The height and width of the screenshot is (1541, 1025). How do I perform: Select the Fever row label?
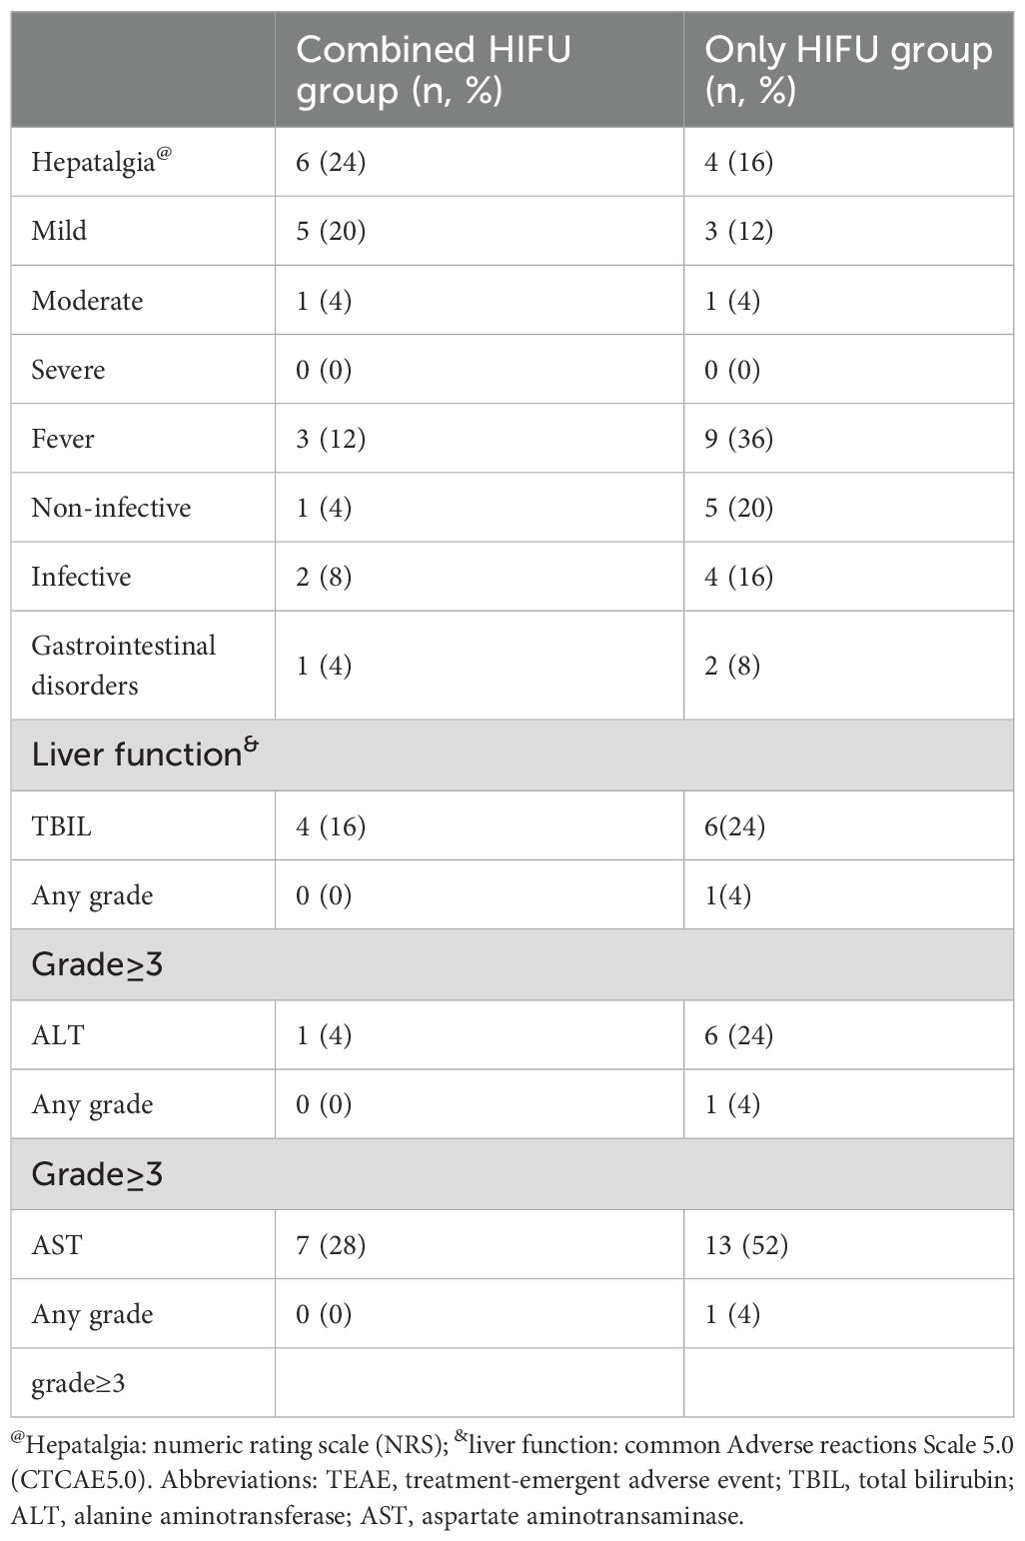[x=63, y=438]
